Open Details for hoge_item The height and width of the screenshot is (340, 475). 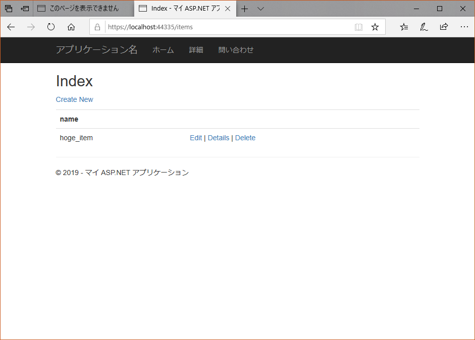[x=219, y=137]
